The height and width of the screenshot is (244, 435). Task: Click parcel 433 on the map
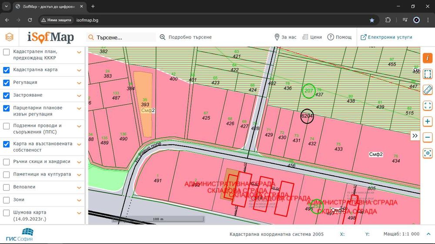338,149
